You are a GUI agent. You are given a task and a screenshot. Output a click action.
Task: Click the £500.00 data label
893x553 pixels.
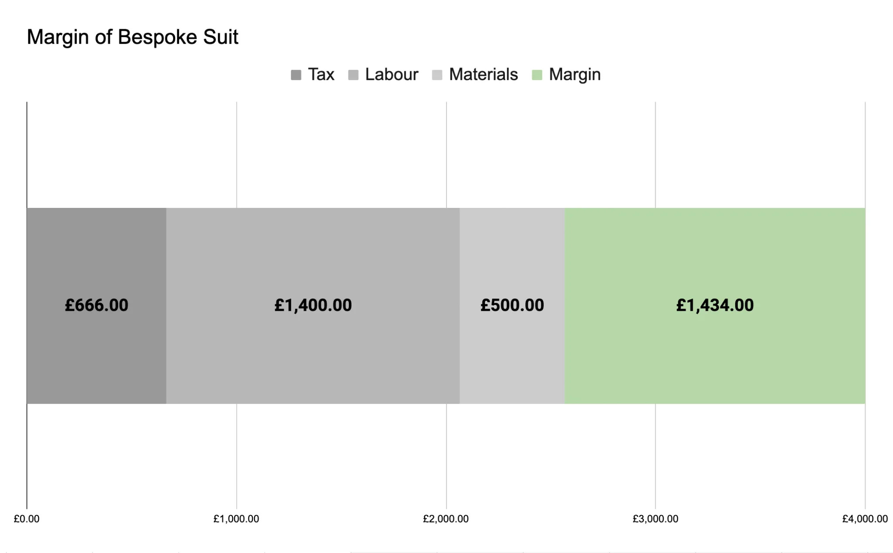[512, 305]
